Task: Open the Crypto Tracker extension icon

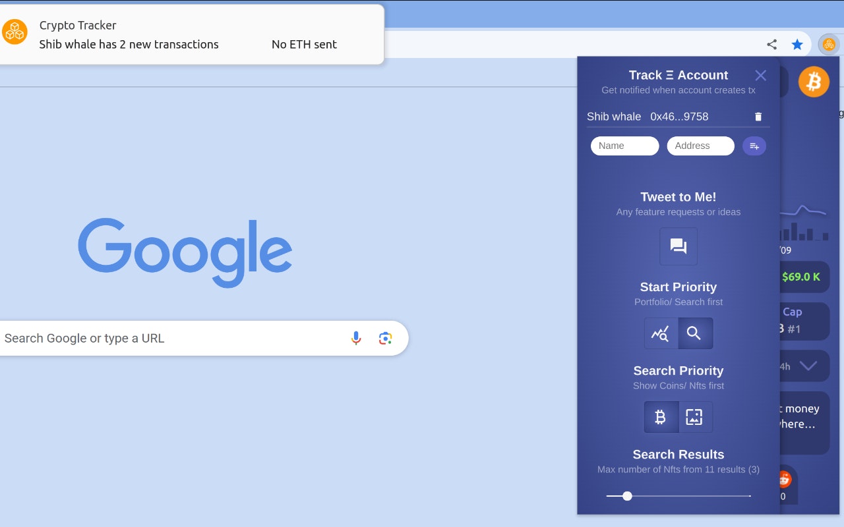Action: tap(829, 44)
